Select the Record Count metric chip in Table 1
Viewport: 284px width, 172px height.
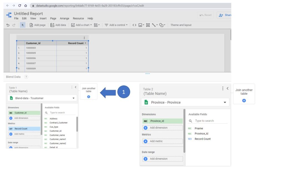(24, 129)
